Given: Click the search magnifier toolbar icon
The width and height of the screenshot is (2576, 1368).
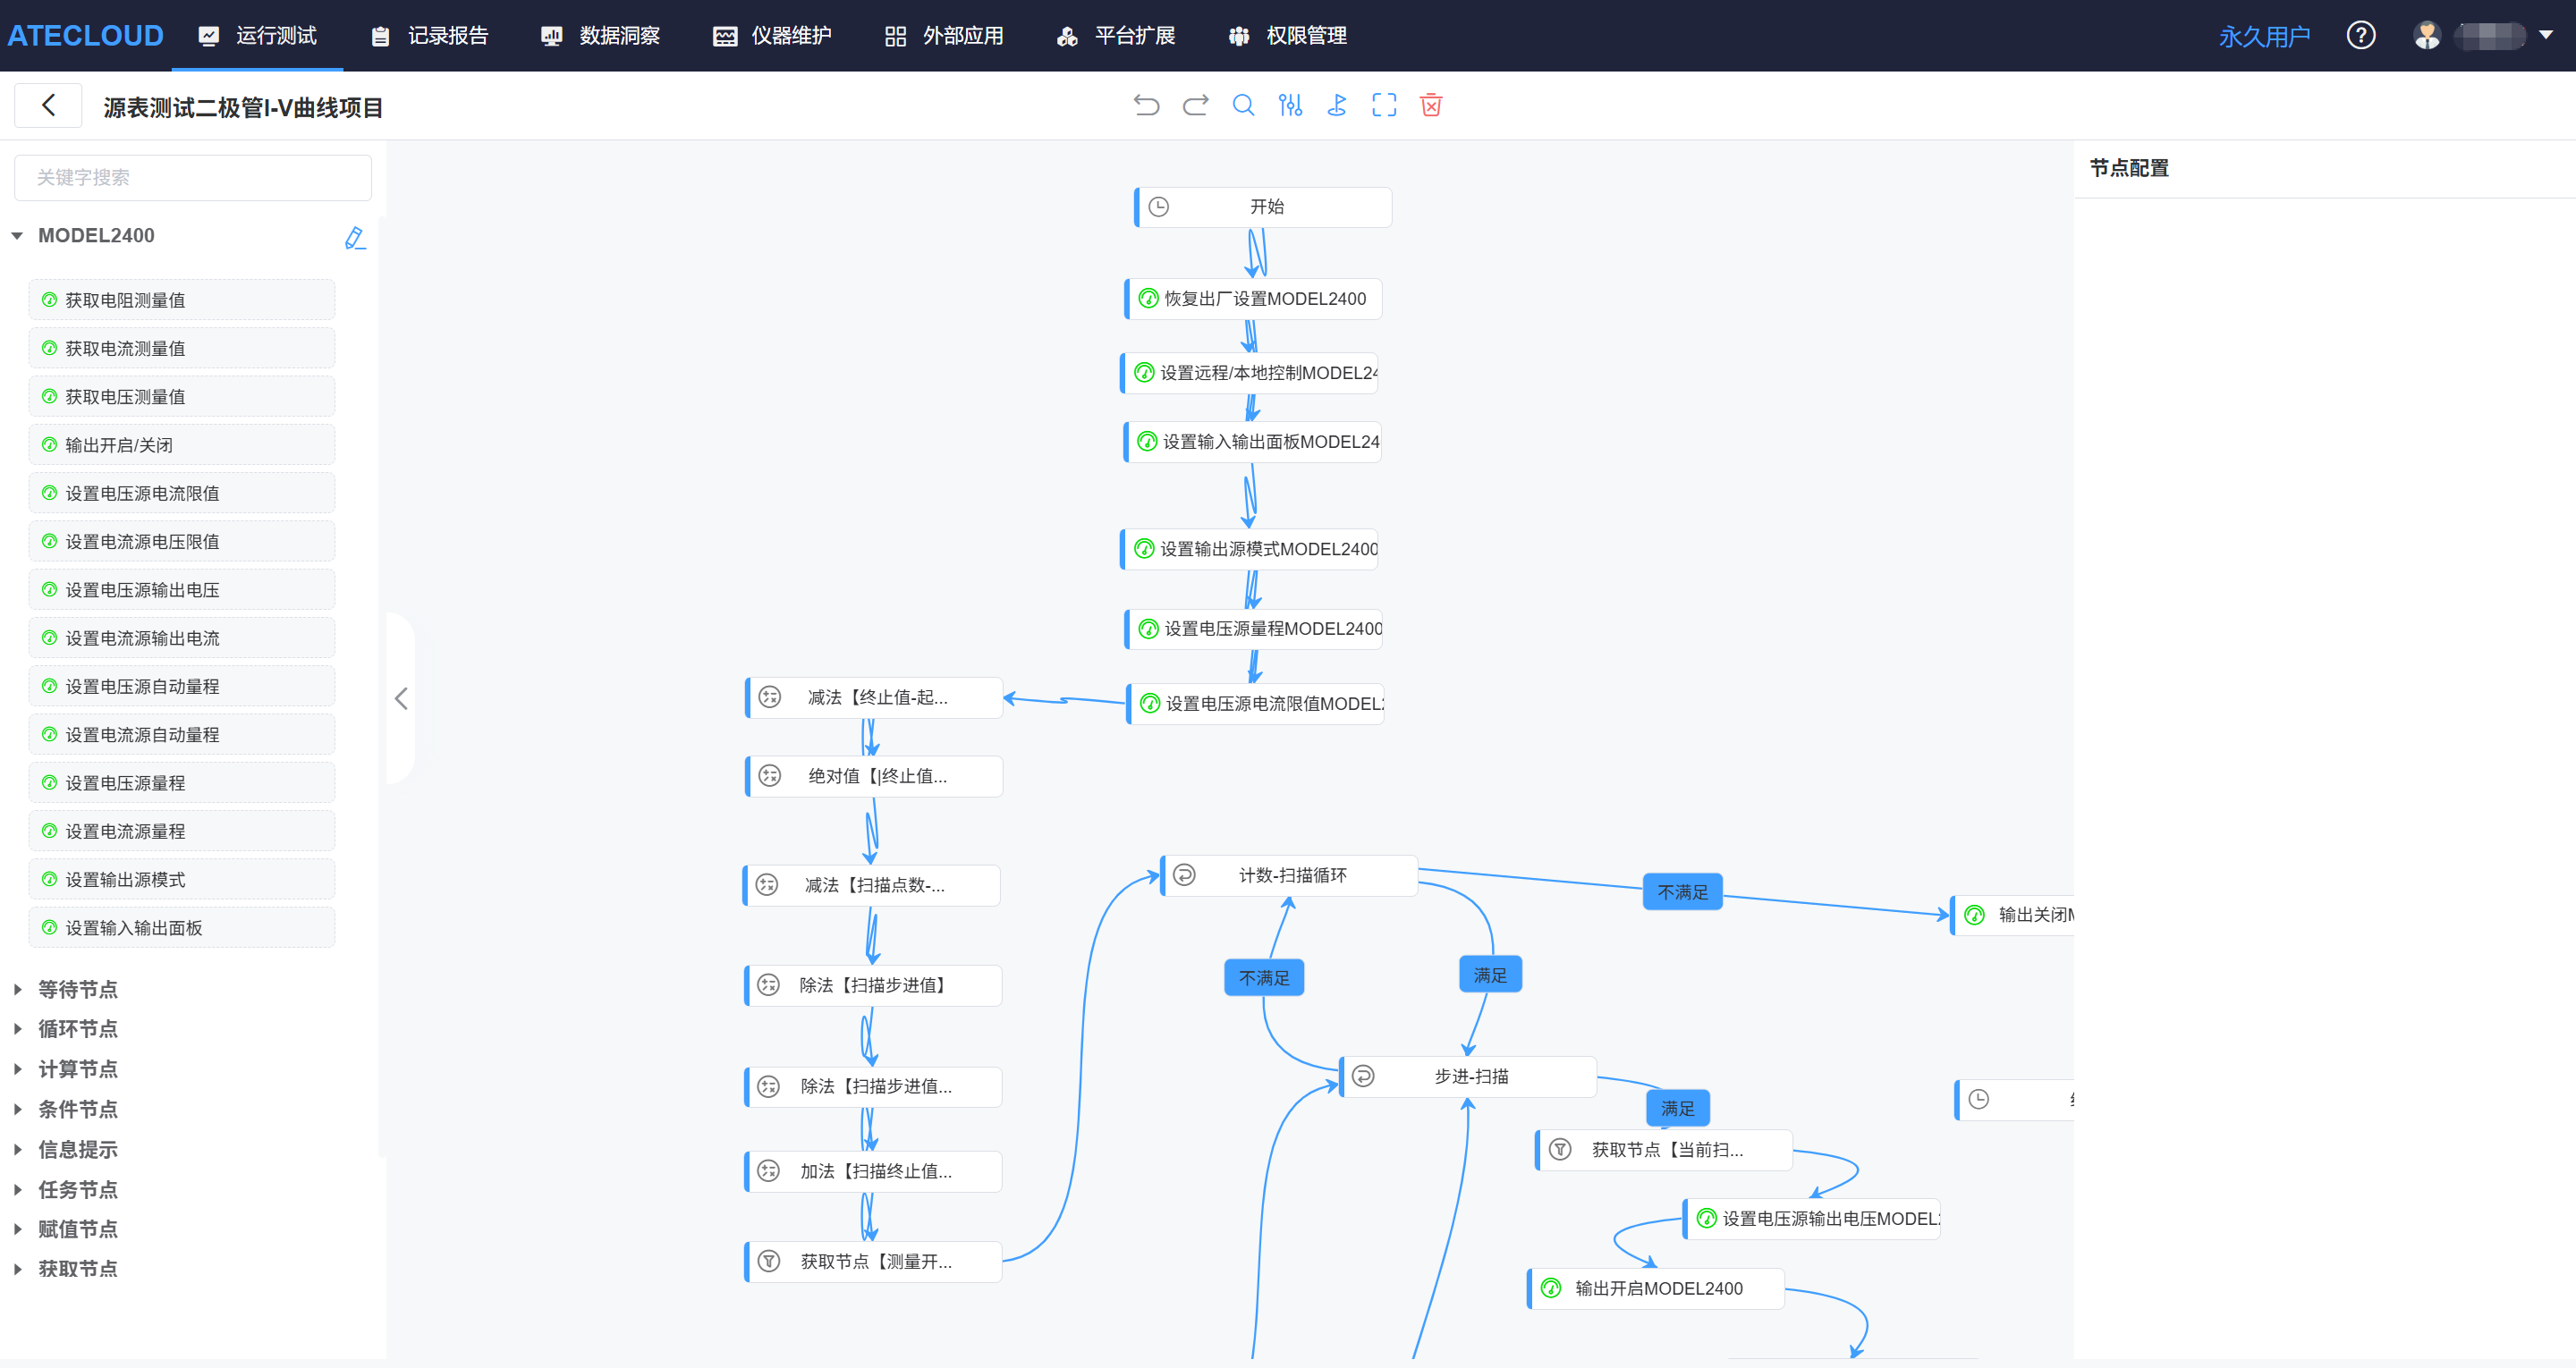Looking at the screenshot, I should click(1243, 105).
